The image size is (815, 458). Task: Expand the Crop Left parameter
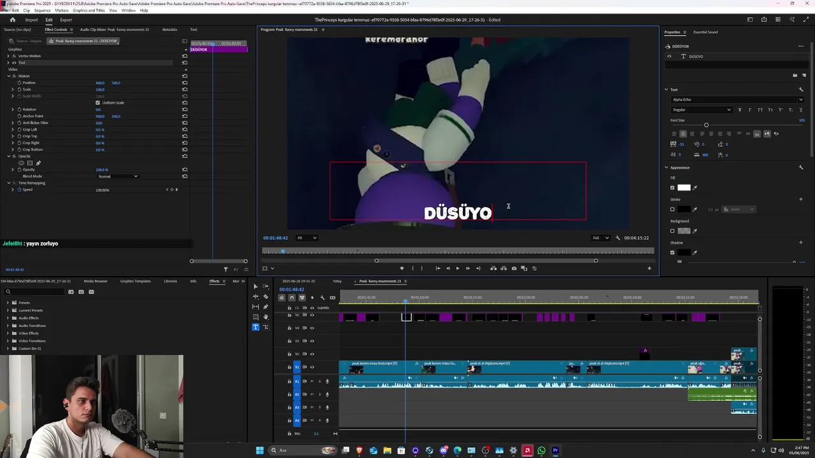13,130
